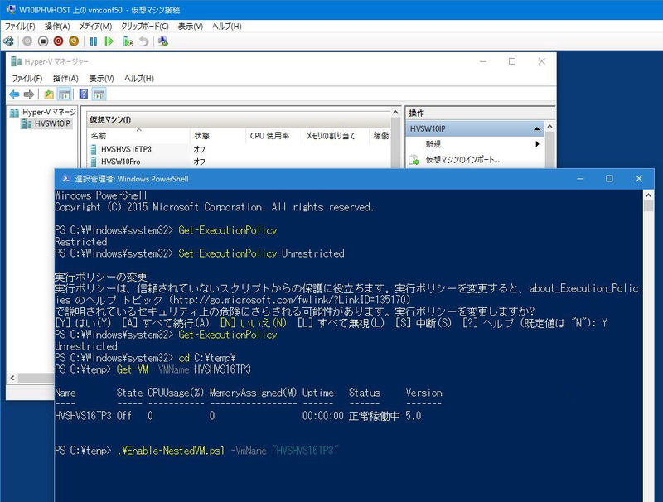Click PowerShell window title icon
Viewport: 663px width, 502px height.
[65, 179]
